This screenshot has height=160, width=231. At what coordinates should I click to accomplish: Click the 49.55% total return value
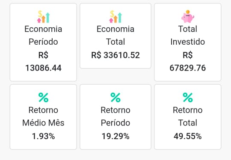click(188, 136)
